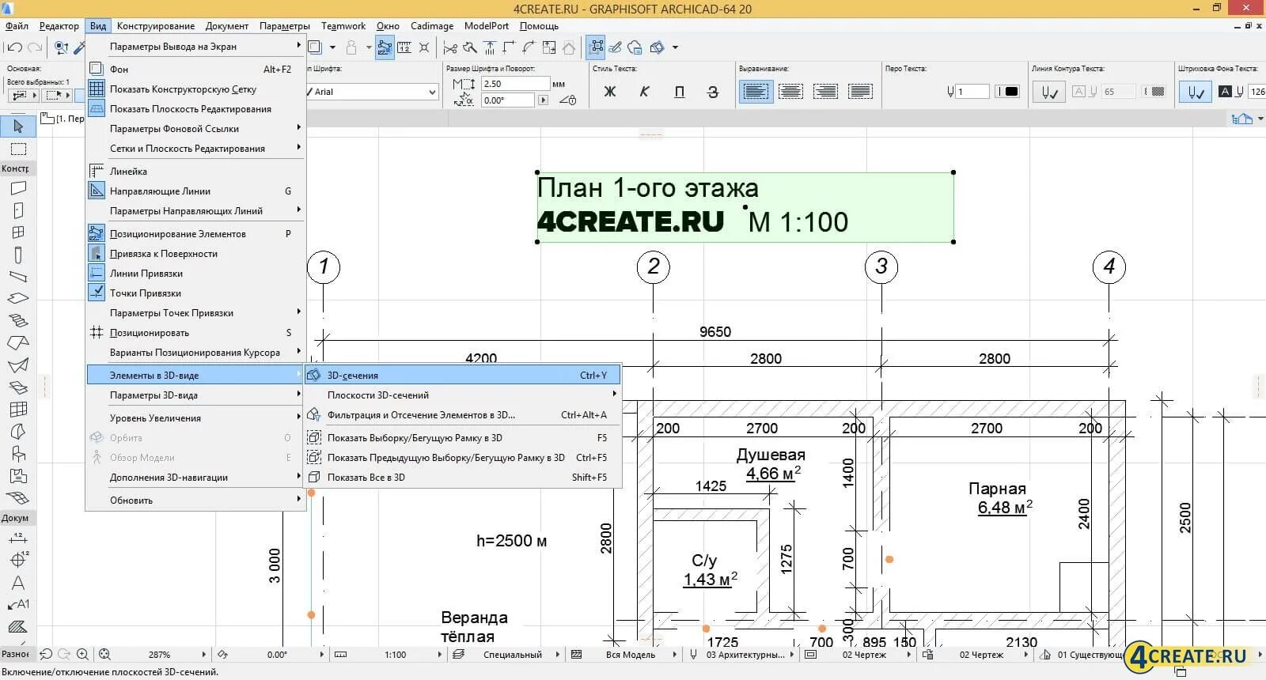
Task: Open the Конструирование menu
Action: click(x=156, y=26)
